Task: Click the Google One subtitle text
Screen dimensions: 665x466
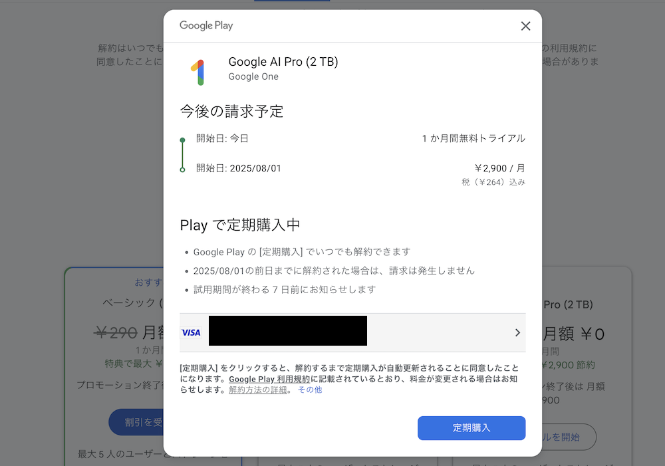Action: point(253,76)
